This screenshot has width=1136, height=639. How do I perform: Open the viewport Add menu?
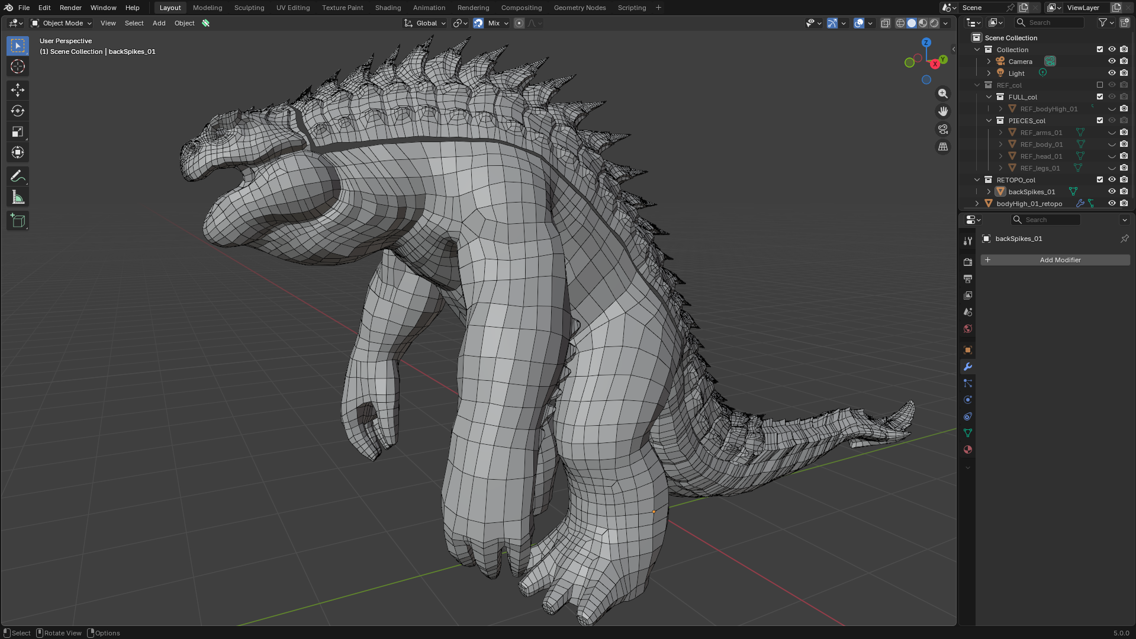click(159, 23)
